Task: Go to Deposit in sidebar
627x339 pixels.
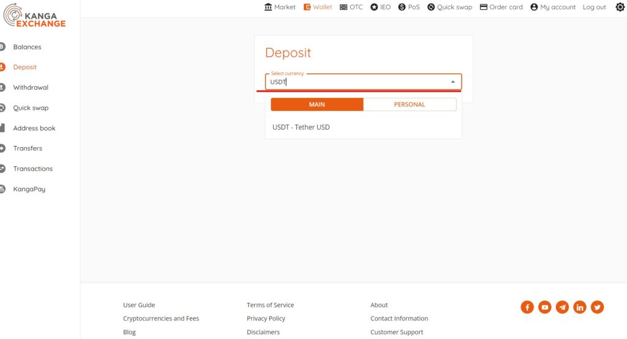Action: [x=24, y=67]
